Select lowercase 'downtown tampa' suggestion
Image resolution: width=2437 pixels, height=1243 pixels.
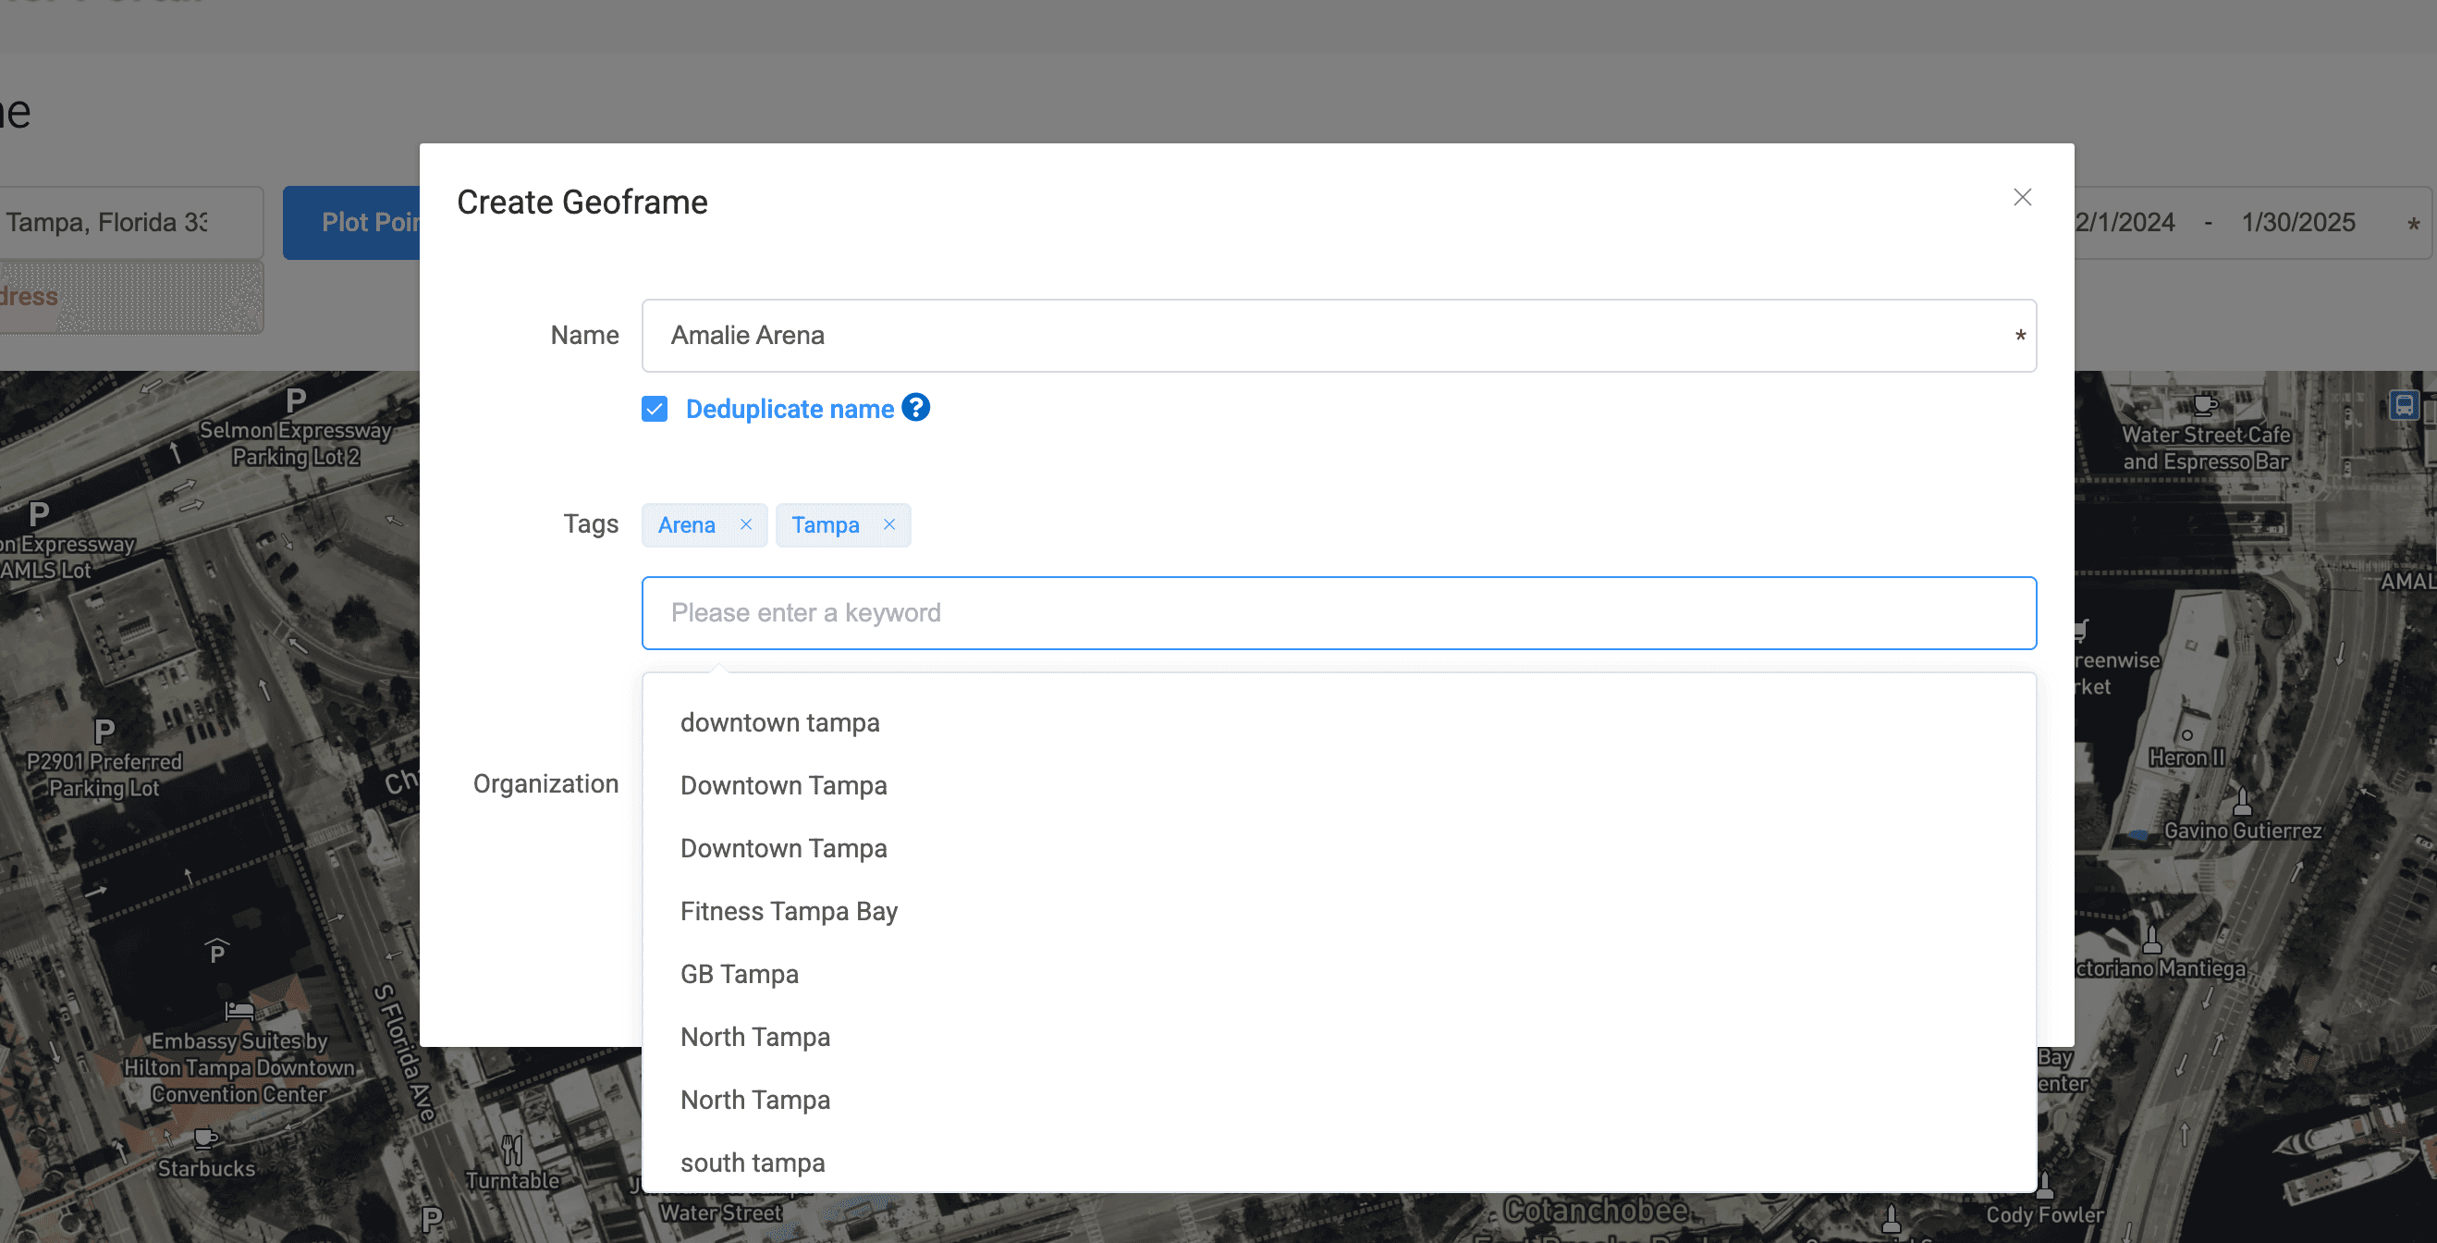779,722
